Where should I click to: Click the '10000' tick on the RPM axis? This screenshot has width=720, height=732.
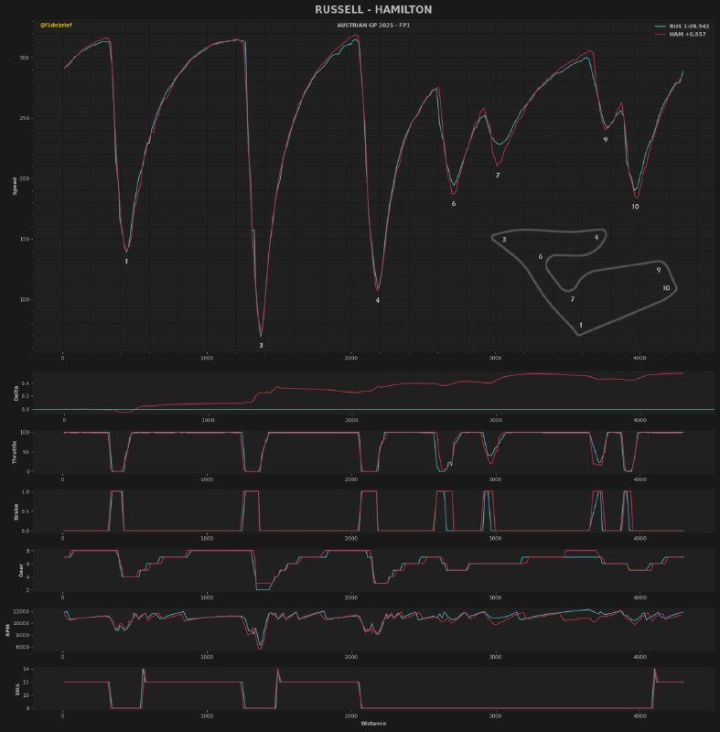[21, 623]
